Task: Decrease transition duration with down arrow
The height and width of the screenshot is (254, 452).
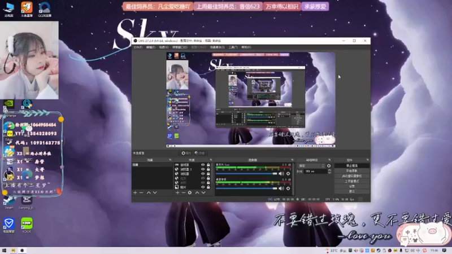Action: coord(329,173)
